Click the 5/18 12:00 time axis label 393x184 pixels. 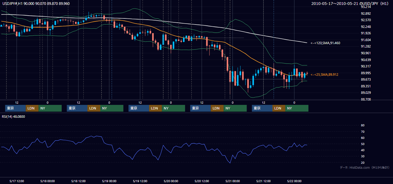(78, 181)
